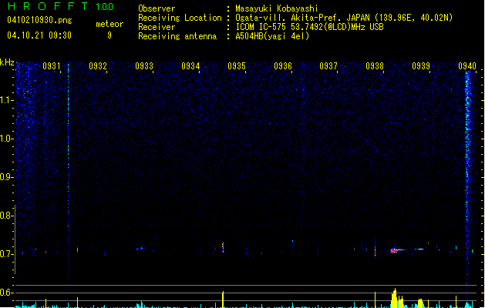485x308 pixels.
Task: Click the date stamp 04.10.21 09:30
Action: (39, 35)
